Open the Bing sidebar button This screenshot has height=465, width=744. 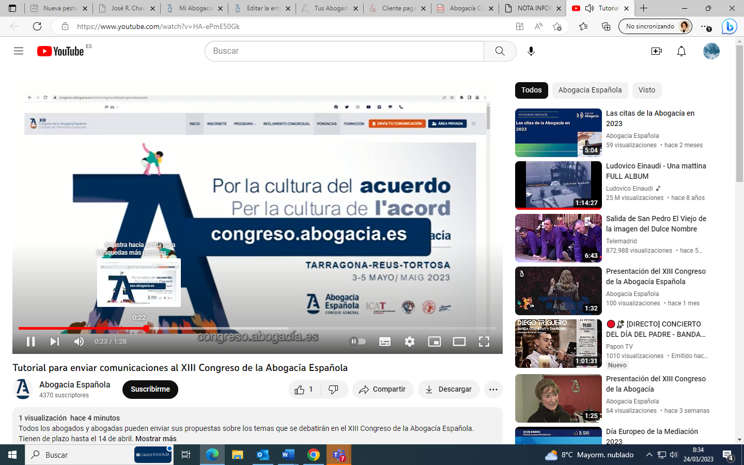coord(729,26)
